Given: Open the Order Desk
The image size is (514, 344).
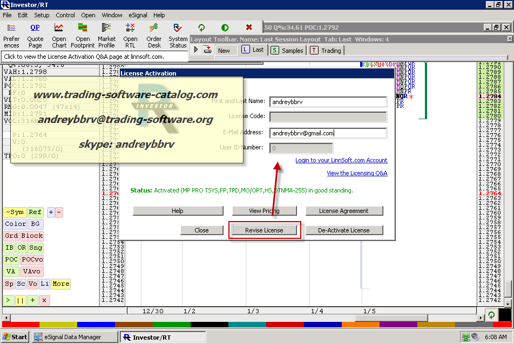Looking at the screenshot, I should pyautogui.click(x=154, y=35).
